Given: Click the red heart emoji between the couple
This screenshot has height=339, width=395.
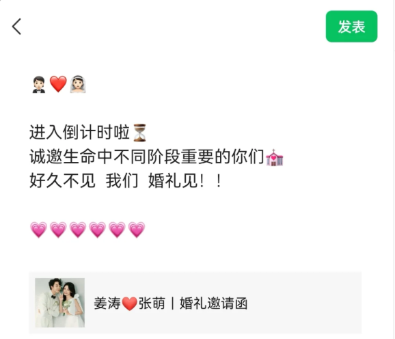Looking at the screenshot, I should click(58, 84).
